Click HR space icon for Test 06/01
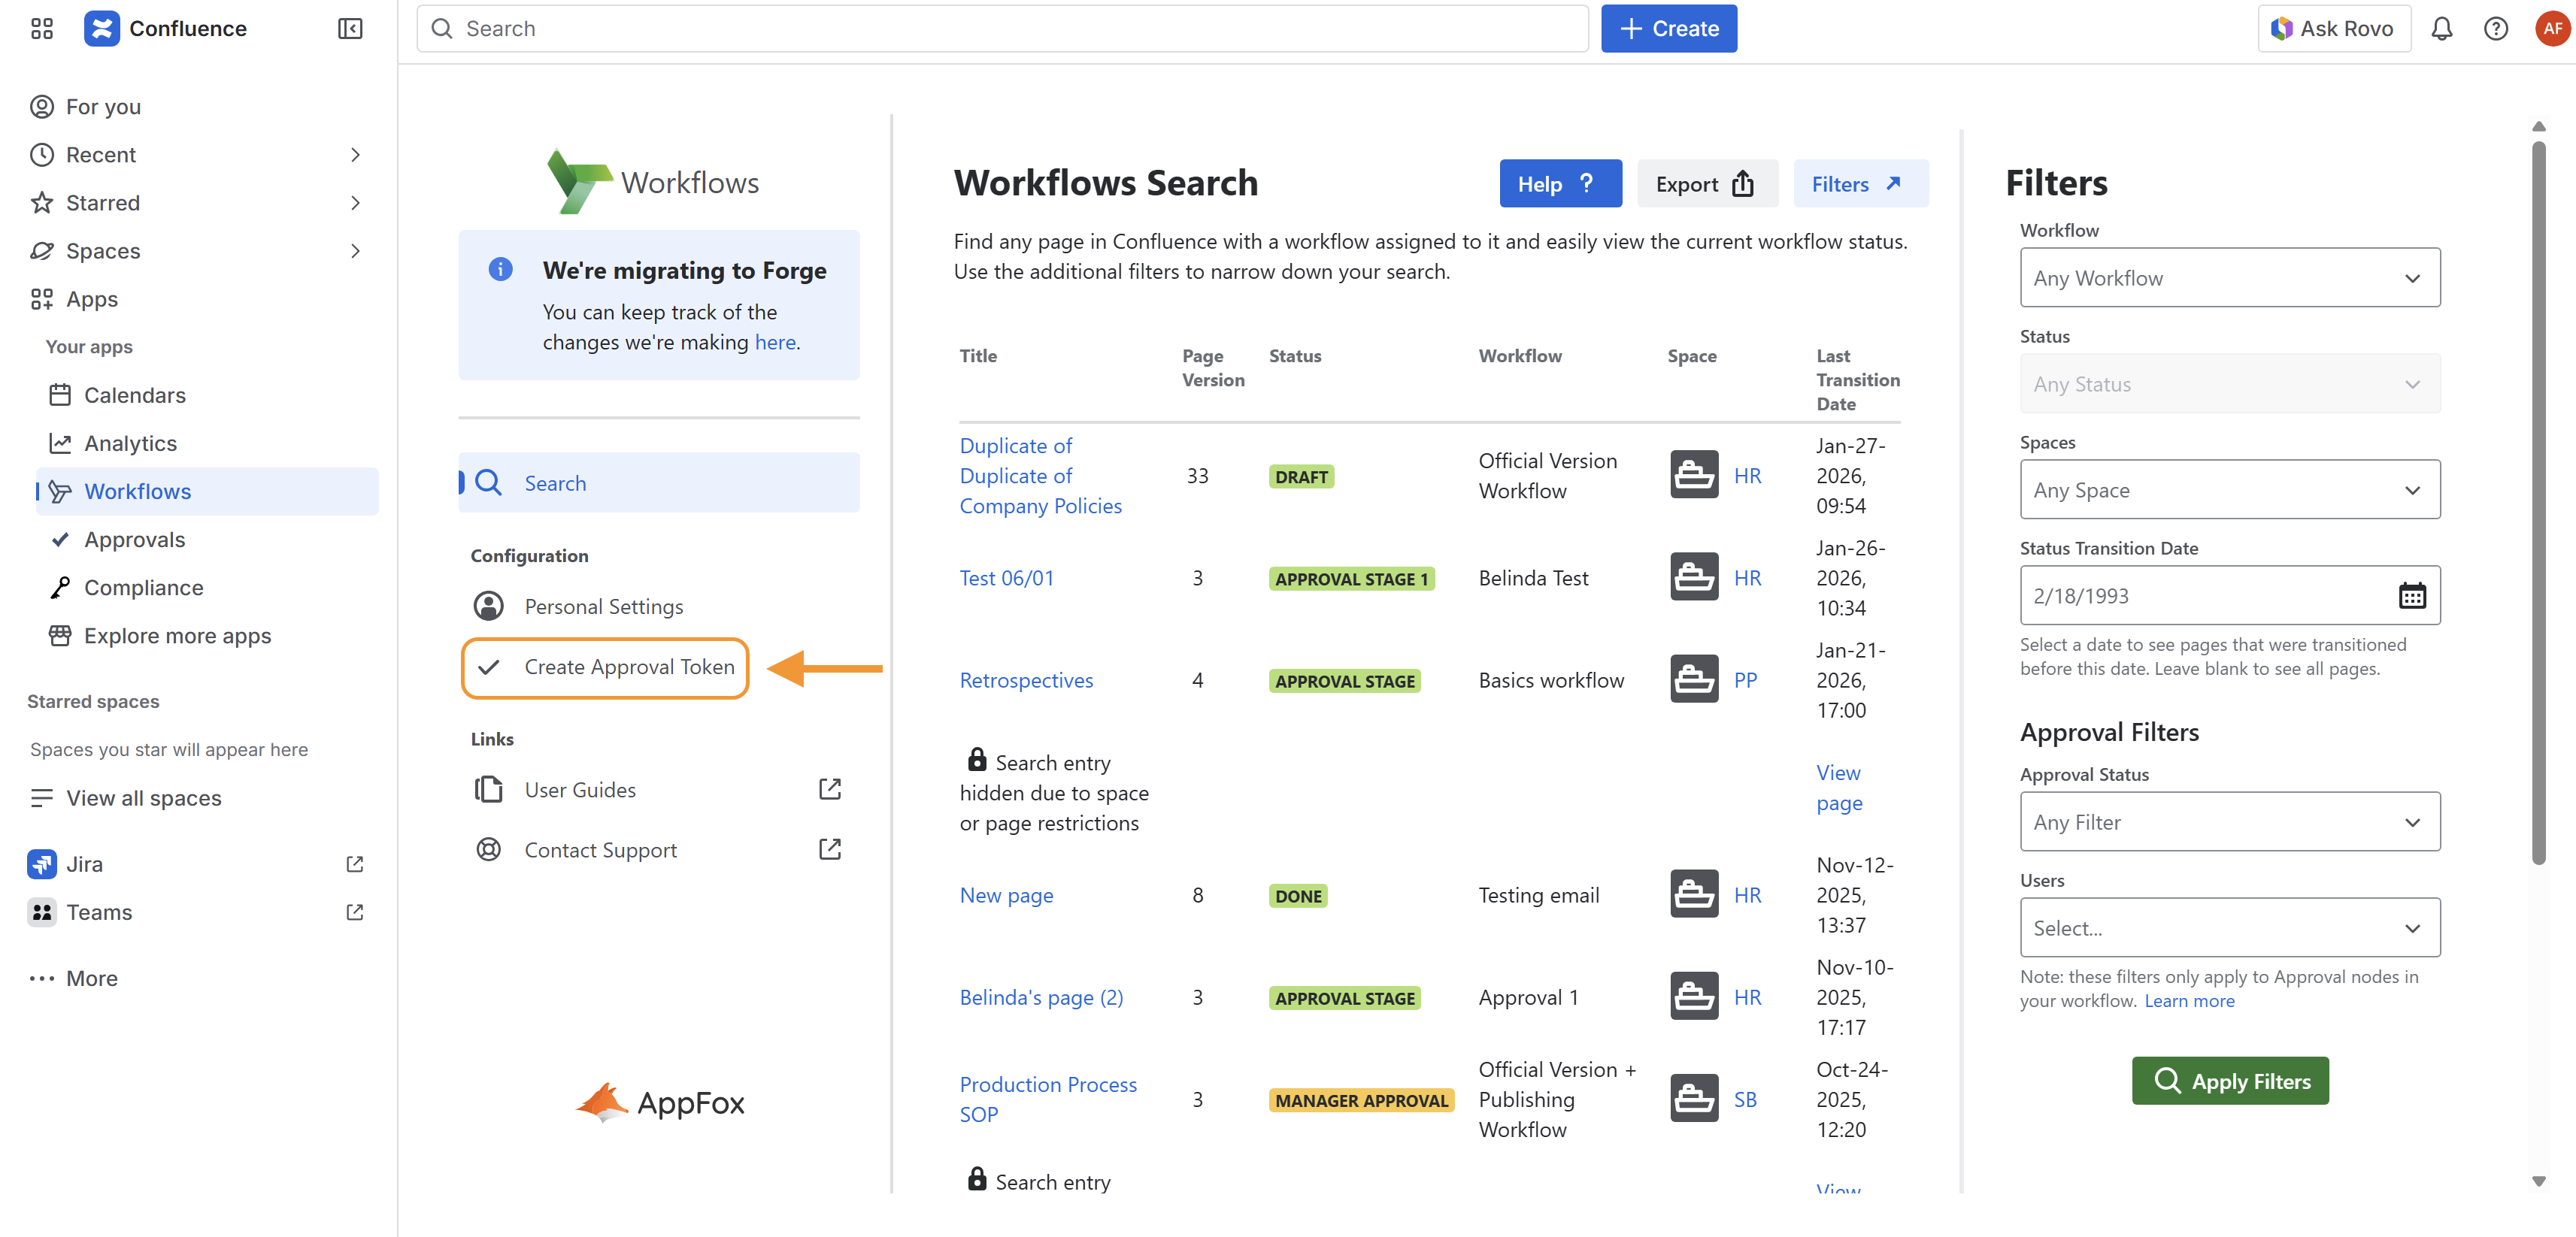This screenshot has height=1237, width=2576. 1693,577
